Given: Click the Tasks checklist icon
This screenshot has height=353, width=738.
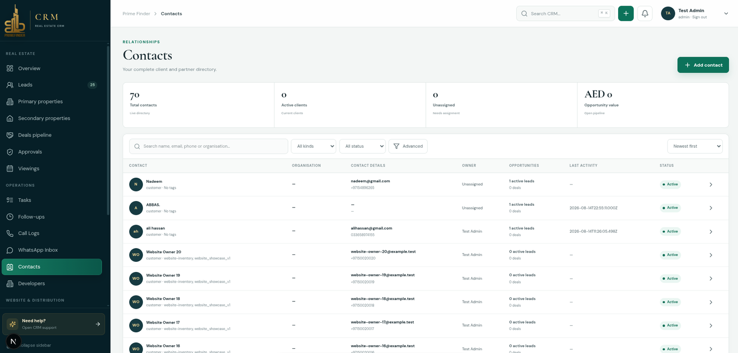Looking at the screenshot, I should pyautogui.click(x=10, y=200).
